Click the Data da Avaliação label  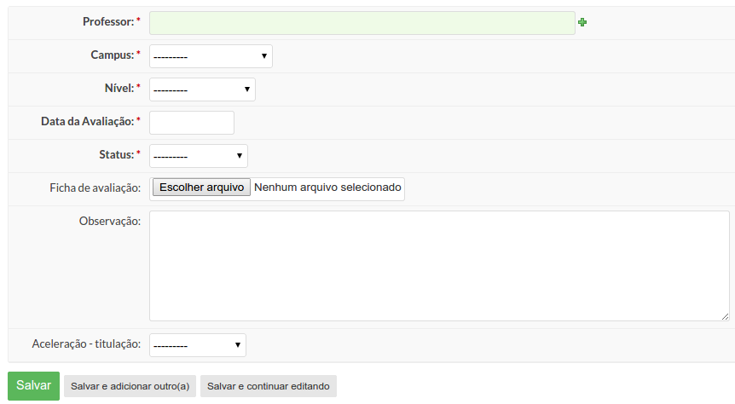(88, 122)
